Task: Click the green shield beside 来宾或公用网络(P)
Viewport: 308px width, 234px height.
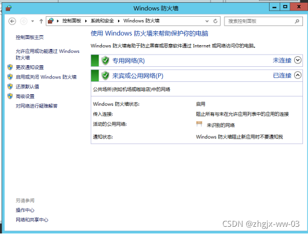Action: coord(105,76)
